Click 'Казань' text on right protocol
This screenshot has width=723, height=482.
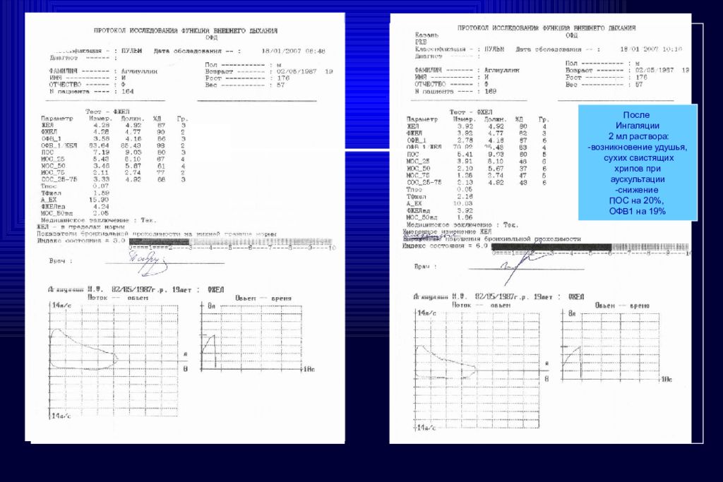(x=426, y=35)
